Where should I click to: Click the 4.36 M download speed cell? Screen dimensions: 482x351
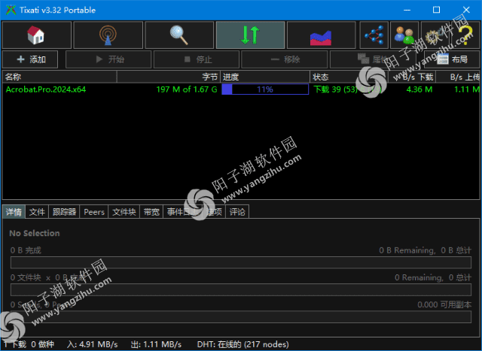coord(419,89)
